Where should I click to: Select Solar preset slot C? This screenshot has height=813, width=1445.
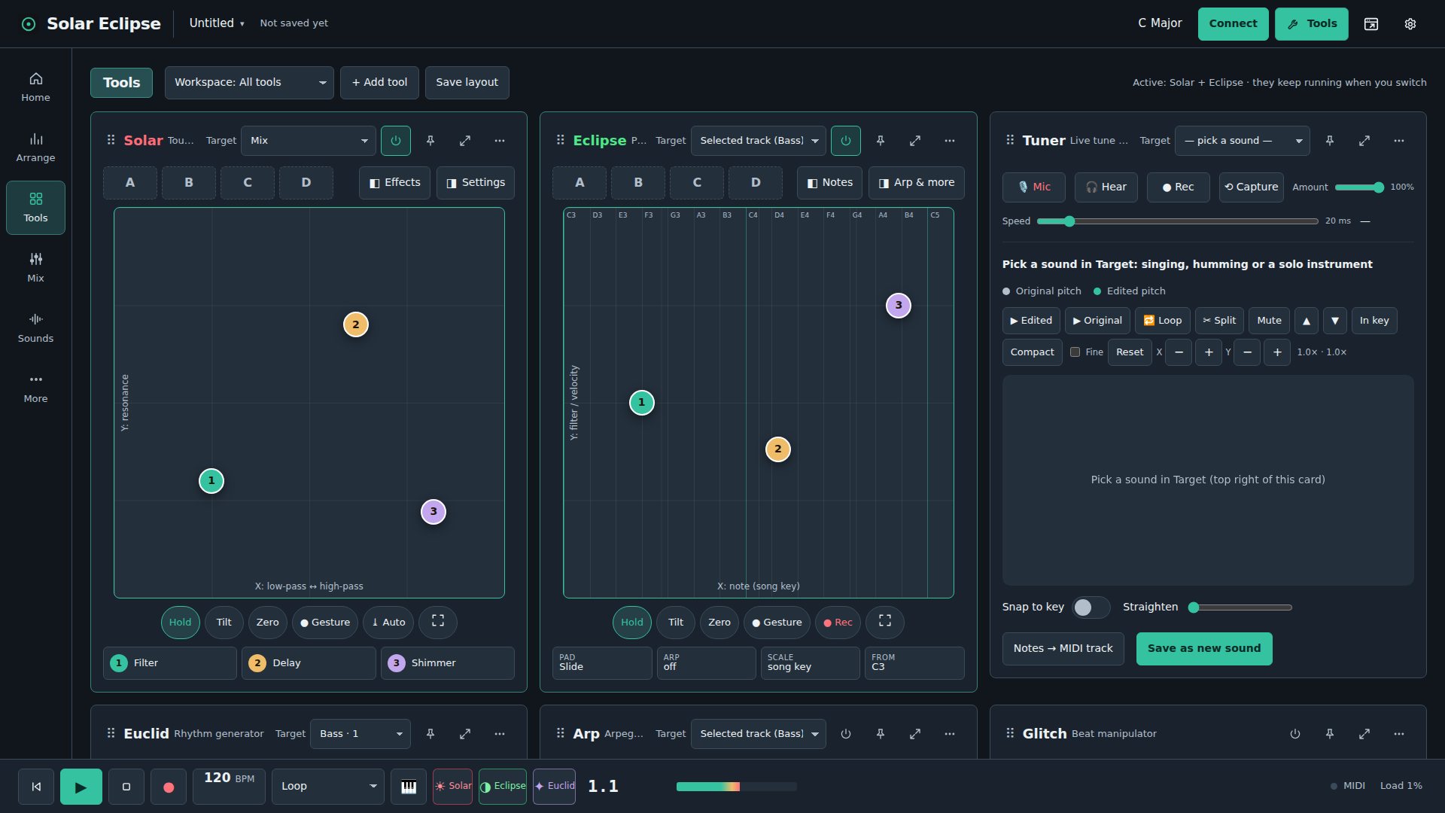pos(248,183)
